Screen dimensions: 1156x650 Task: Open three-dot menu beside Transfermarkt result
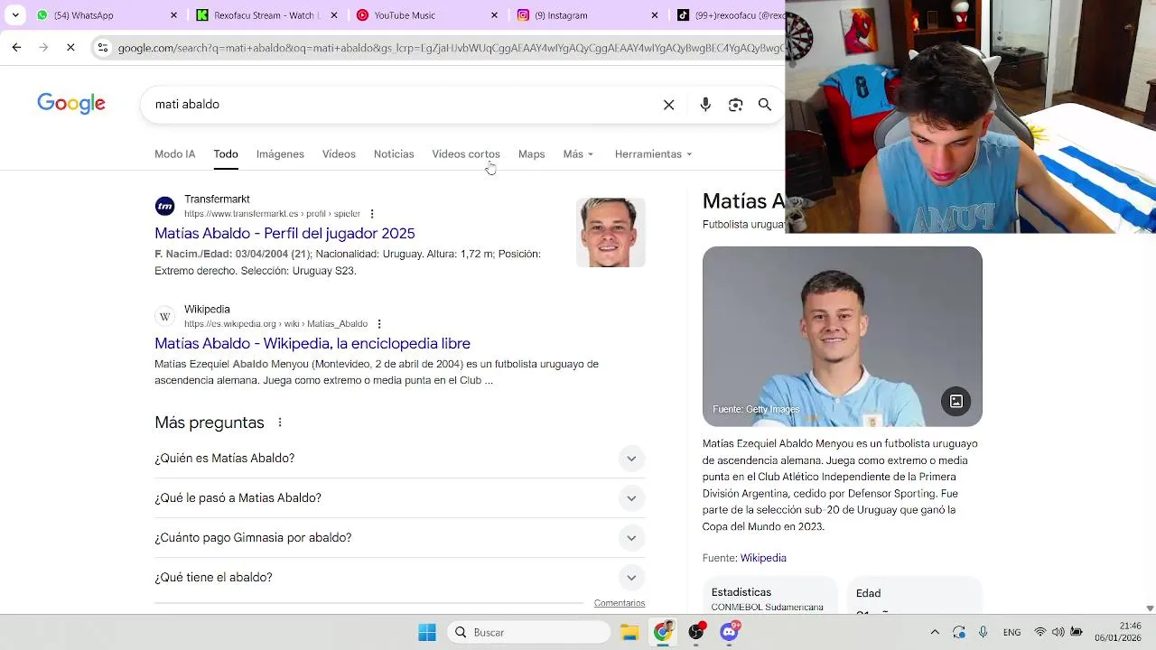[372, 214]
